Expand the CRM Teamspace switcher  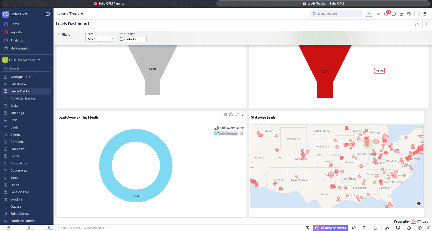[x=39, y=60]
